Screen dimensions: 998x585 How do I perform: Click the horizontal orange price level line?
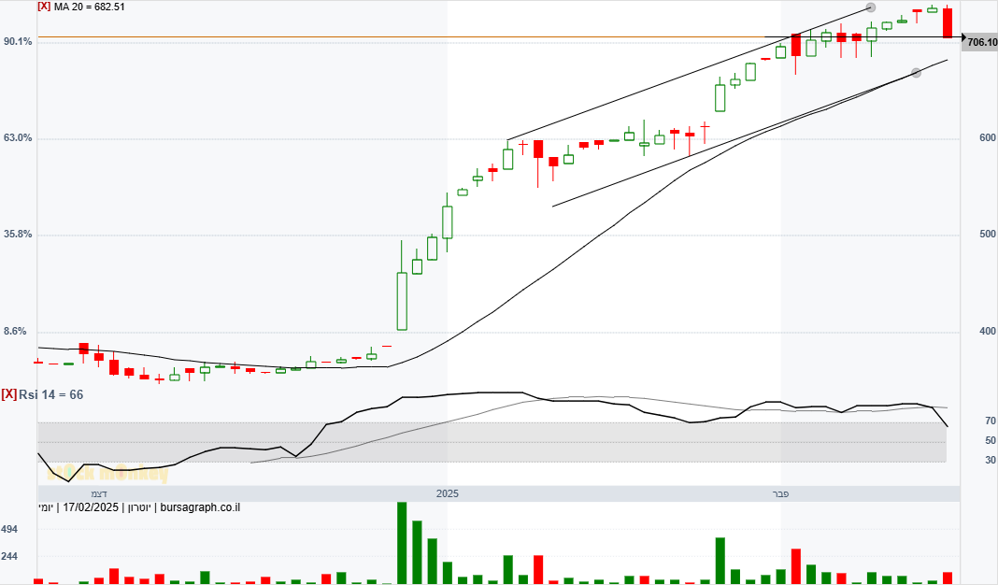pyautogui.click(x=401, y=37)
